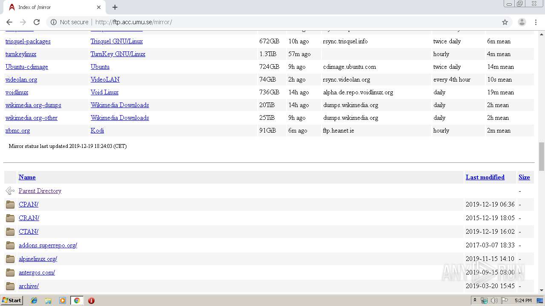Go back to the previous page

coord(9,22)
